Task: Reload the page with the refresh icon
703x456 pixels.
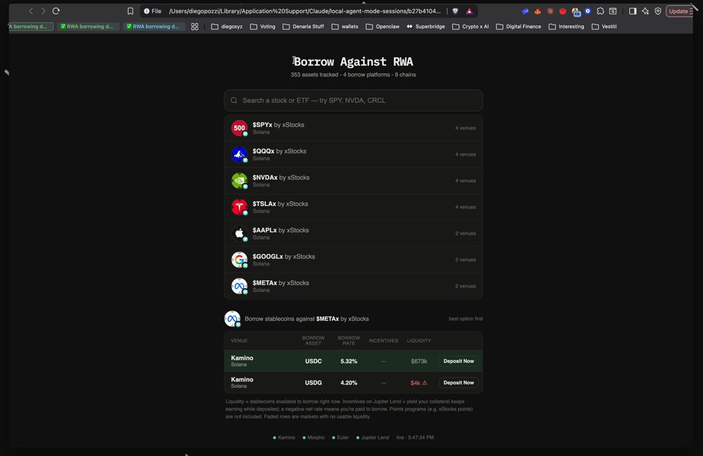Action: [56, 11]
